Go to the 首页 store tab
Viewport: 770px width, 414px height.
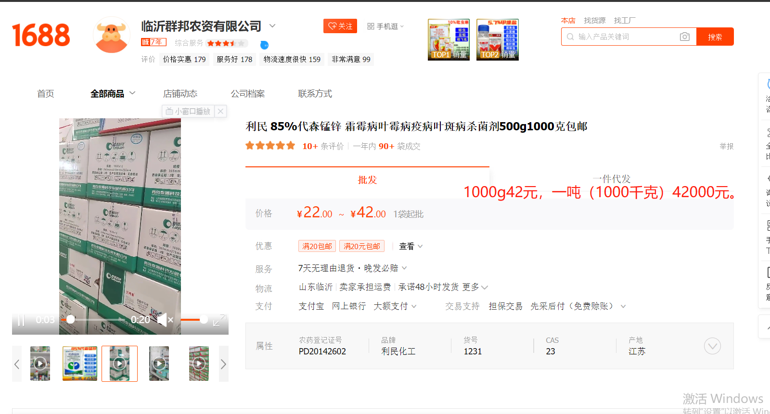[x=46, y=94]
